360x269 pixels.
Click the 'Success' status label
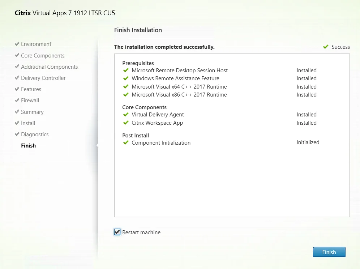[x=340, y=47]
